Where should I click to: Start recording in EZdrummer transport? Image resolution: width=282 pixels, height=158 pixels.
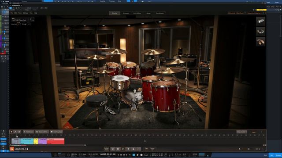(x=128, y=149)
